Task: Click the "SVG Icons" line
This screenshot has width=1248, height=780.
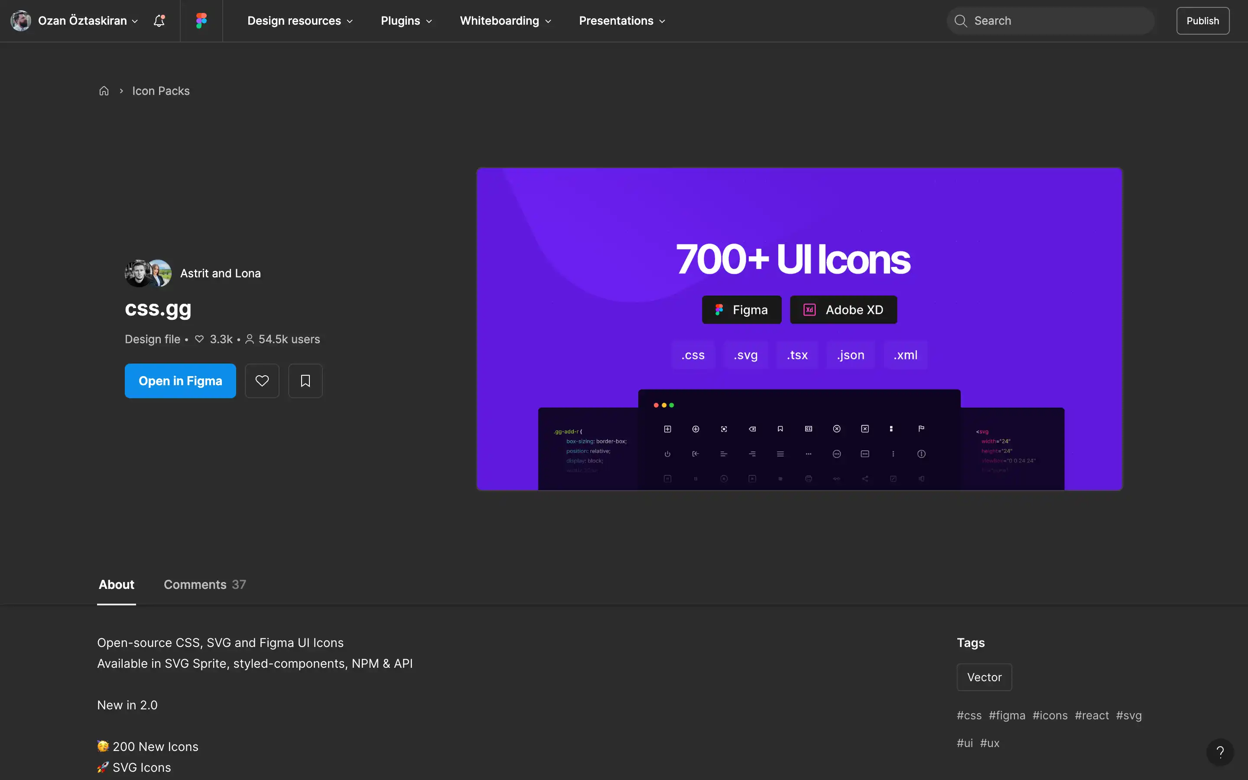Action: tap(134, 767)
